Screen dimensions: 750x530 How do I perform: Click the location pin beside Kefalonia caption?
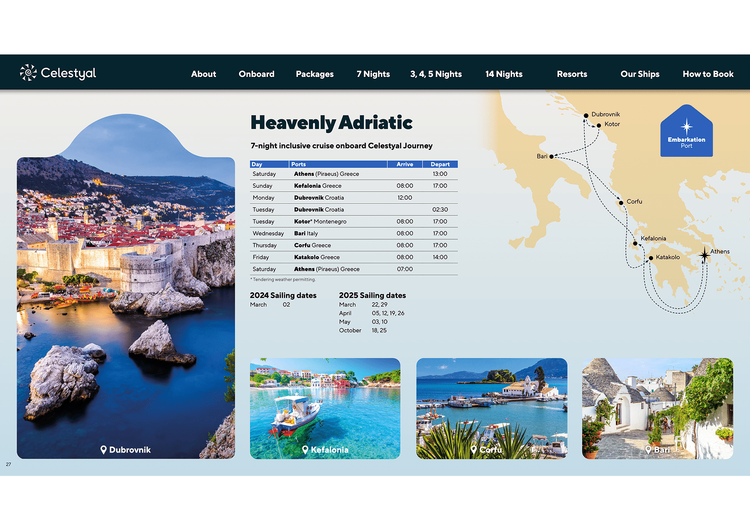[305, 450]
